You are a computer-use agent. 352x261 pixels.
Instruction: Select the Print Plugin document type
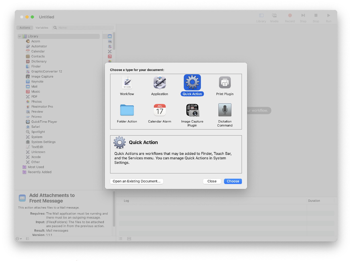225,86
